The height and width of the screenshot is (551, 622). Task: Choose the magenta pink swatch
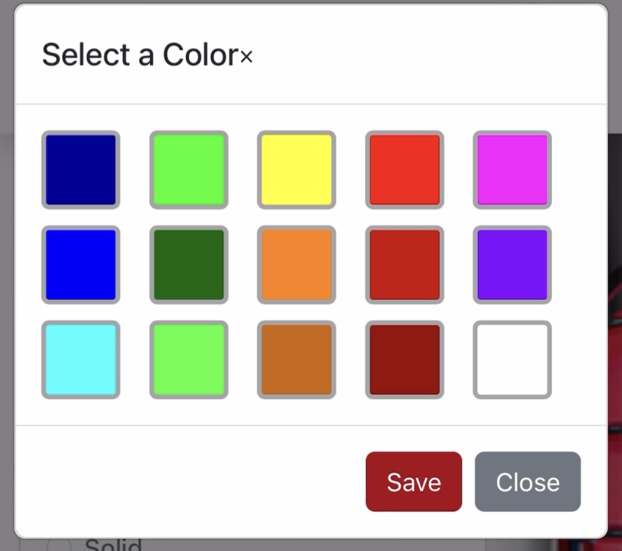512,170
